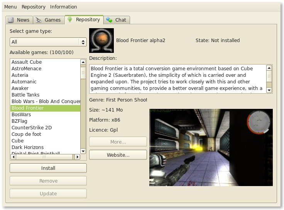This screenshot has height=210, width=284.
Task: Select Assault Cube in games list
Action: click(x=45, y=62)
